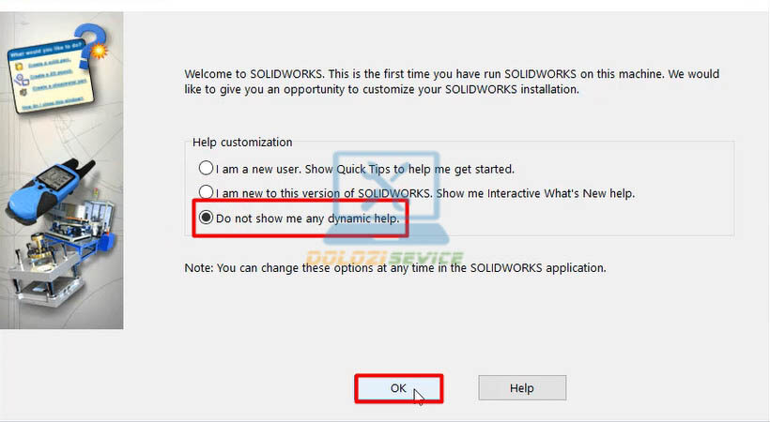This screenshot has height=422, width=770.
Task: Click the "Do not show me any dynamic help" label
Action: pos(308,219)
